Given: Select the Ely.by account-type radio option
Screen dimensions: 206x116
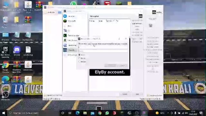Looking at the screenshot, I should (82, 58).
